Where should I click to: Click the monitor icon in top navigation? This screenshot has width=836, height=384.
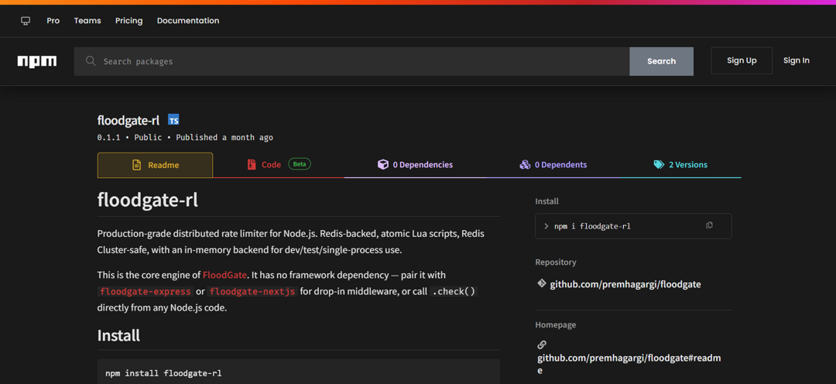click(x=25, y=21)
